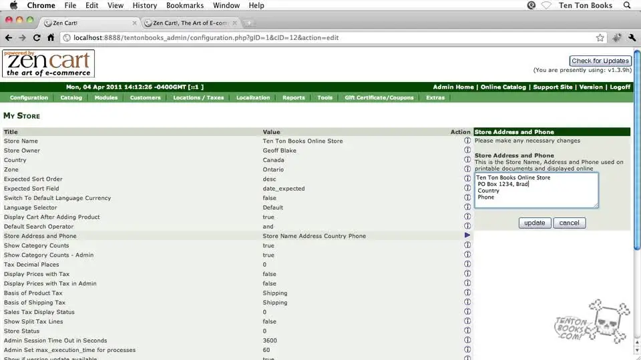Open the Edit menu in the menu bar
Image resolution: width=641 pixels, height=360 pixels.
coord(91,5)
